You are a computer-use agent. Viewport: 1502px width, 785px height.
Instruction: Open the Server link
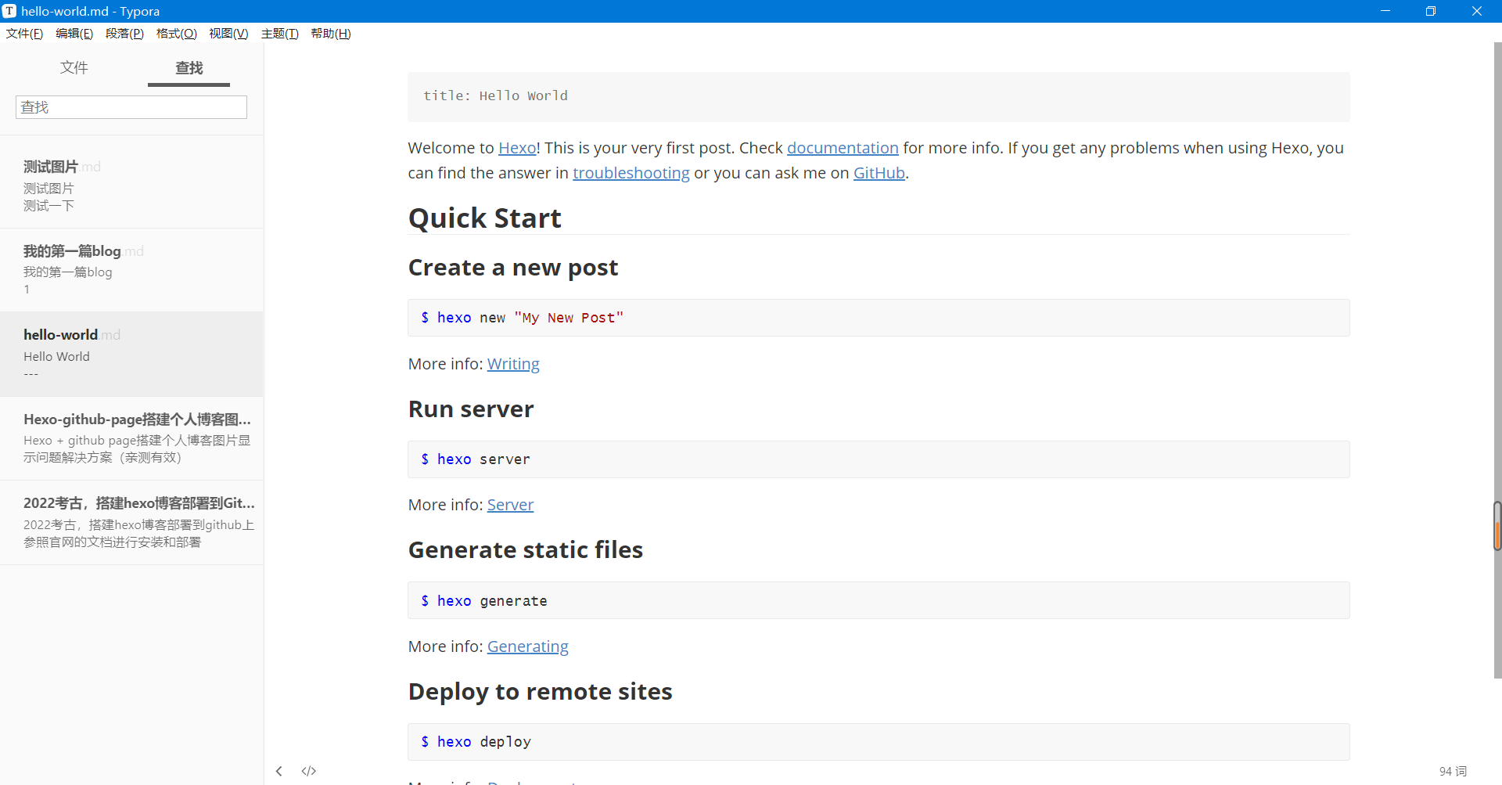510,505
